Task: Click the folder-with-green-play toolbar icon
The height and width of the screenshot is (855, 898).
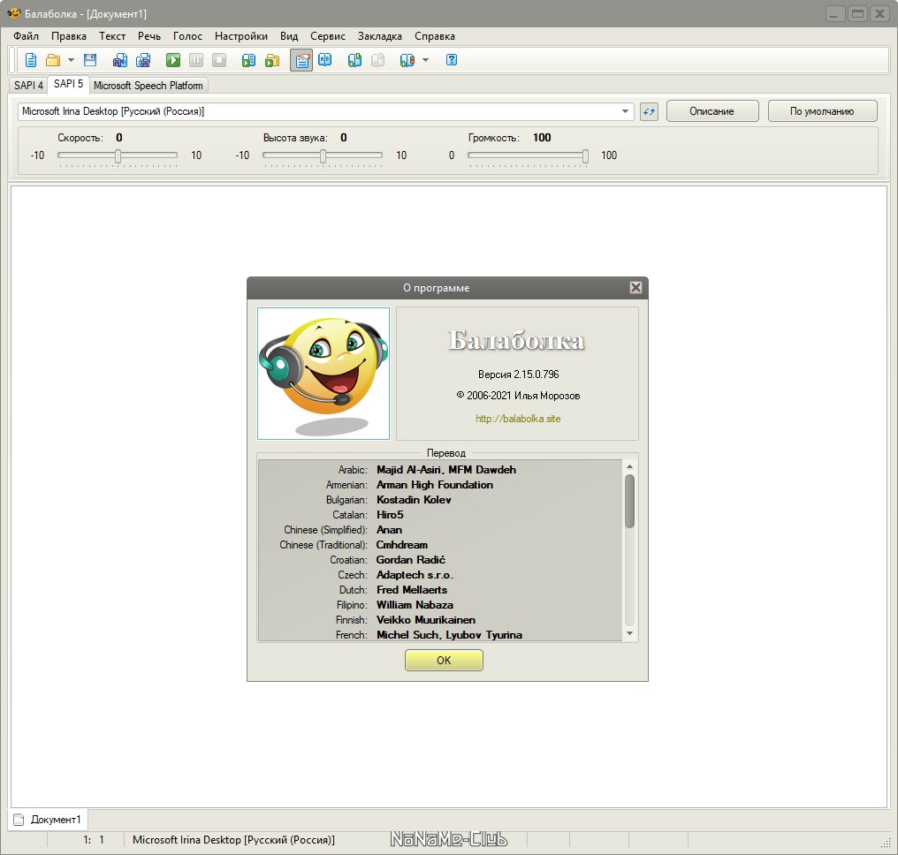Action: coord(272,60)
